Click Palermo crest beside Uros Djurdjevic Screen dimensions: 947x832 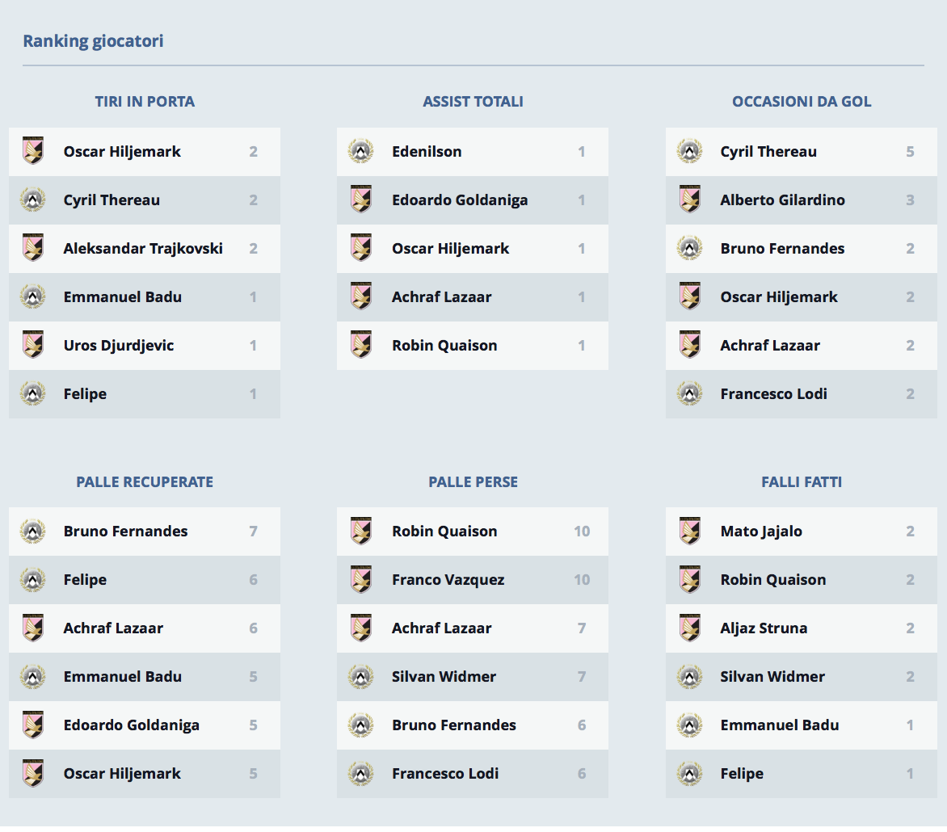(x=33, y=345)
